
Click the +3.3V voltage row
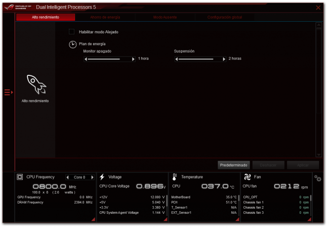[132, 207]
